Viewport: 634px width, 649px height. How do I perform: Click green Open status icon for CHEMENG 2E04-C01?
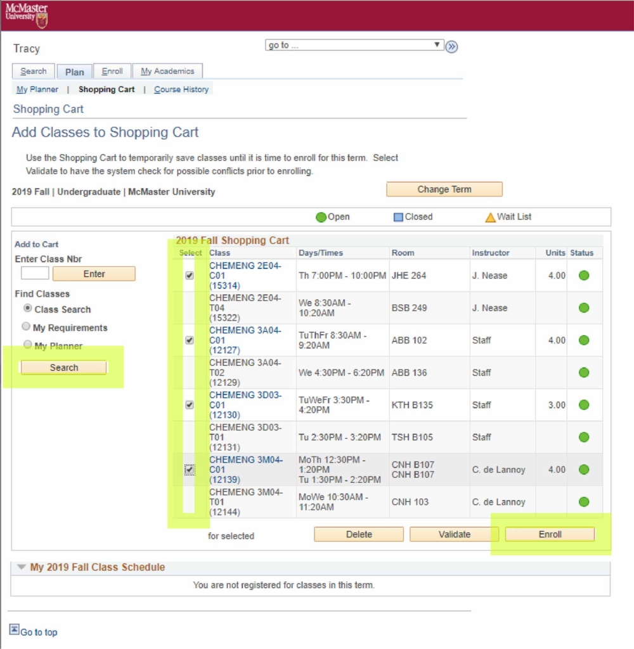point(584,276)
